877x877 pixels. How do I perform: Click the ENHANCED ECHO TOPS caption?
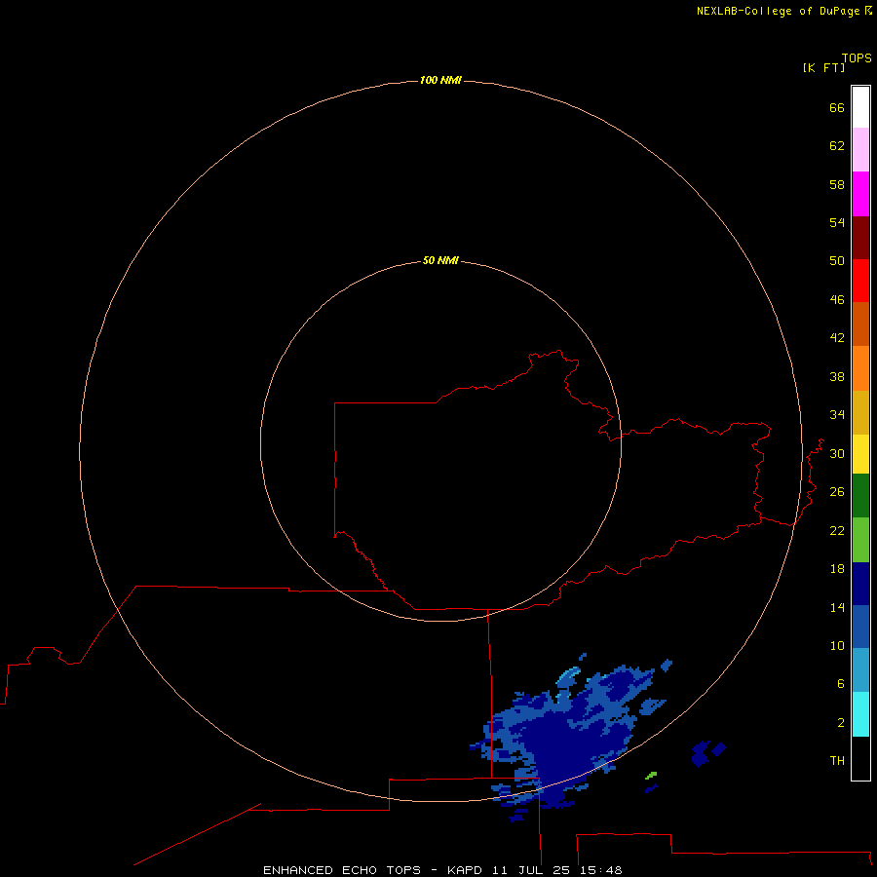point(342,870)
